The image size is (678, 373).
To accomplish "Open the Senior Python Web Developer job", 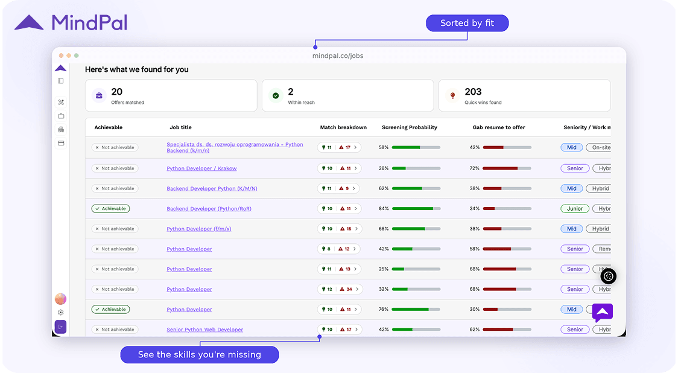I will tap(205, 330).
